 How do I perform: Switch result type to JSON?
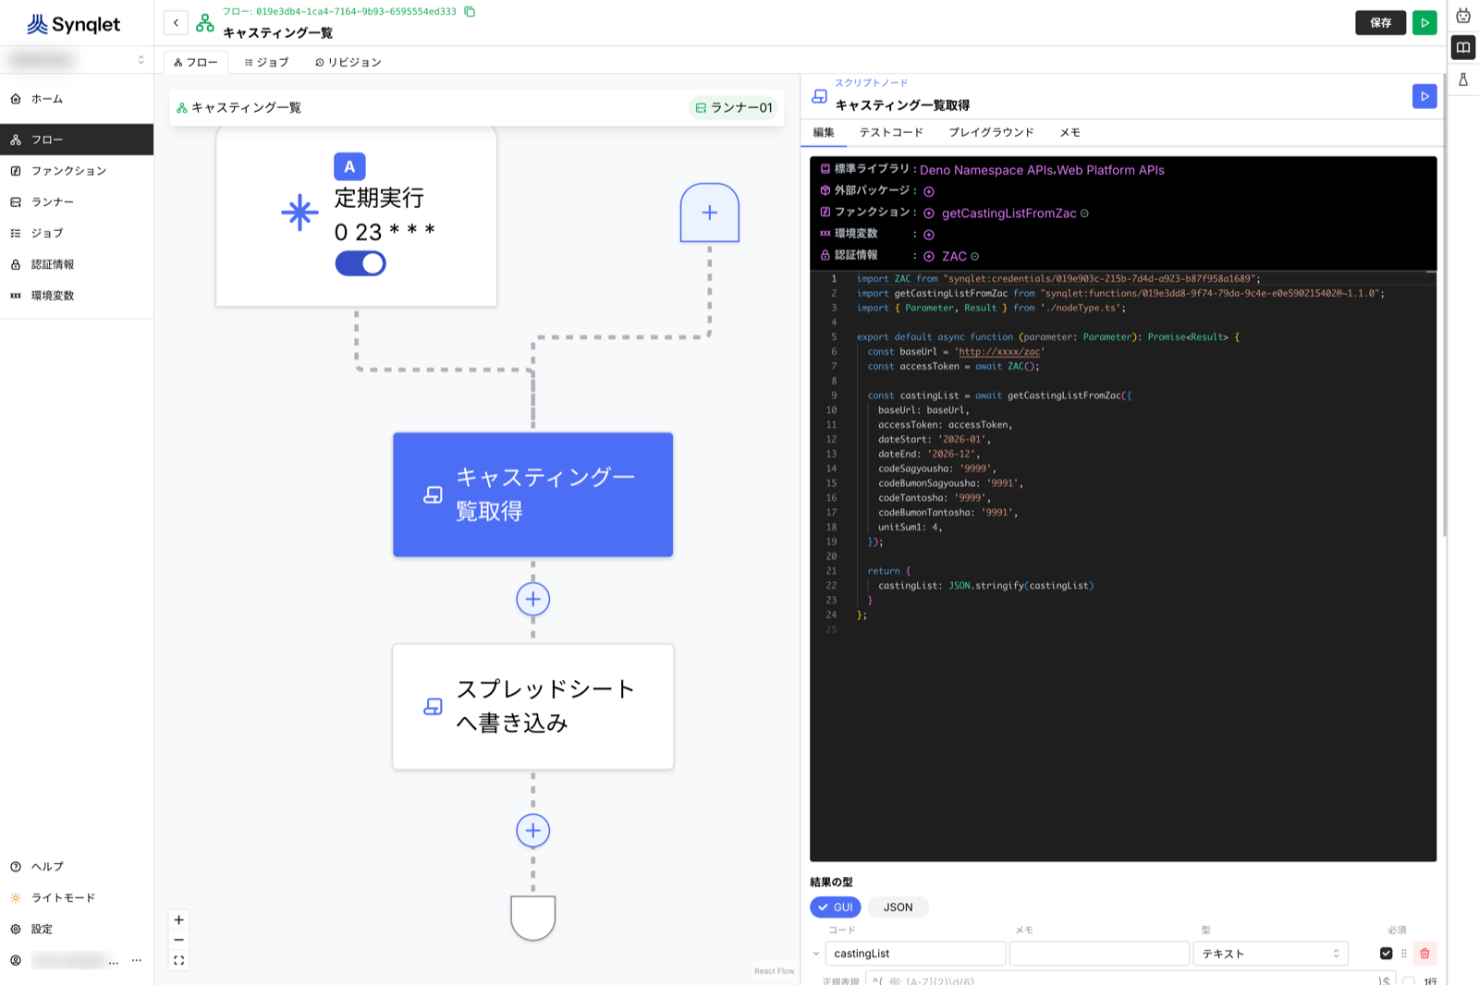[x=898, y=907]
